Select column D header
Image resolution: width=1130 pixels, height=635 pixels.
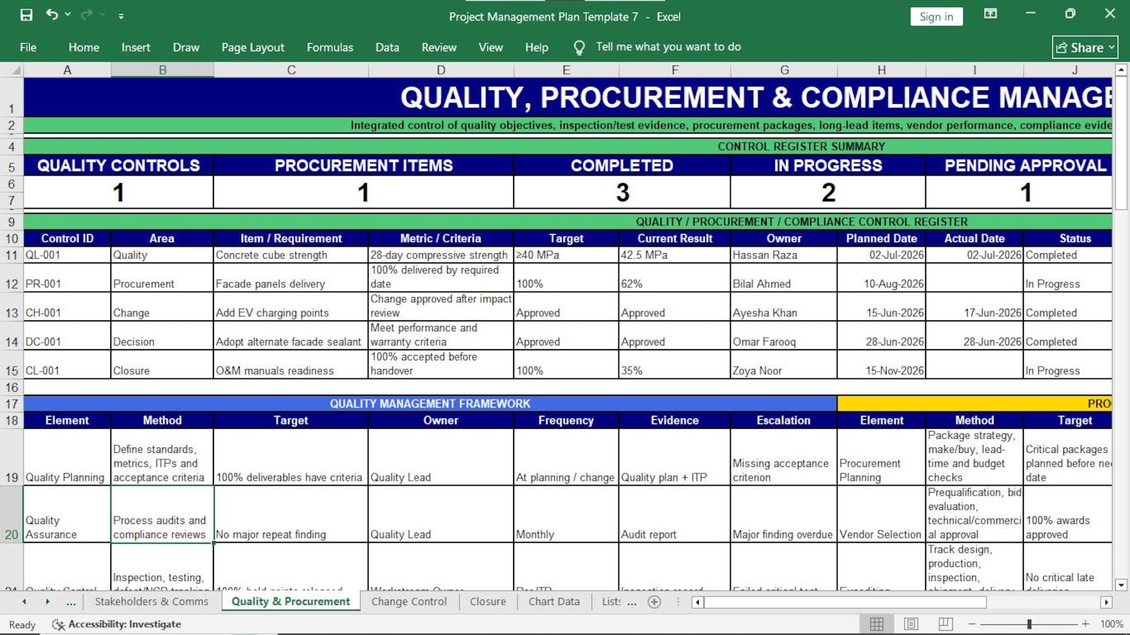440,70
